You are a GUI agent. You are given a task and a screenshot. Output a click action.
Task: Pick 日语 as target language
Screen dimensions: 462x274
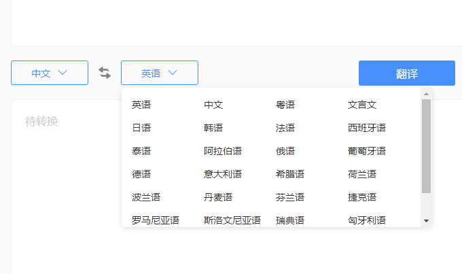pyautogui.click(x=141, y=128)
